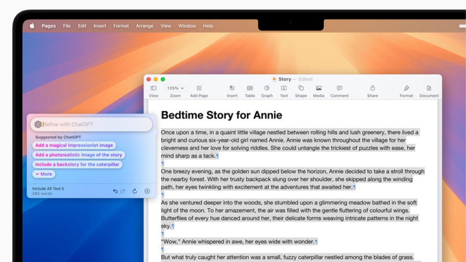Open the Insert menu in menu bar
Viewport: 466px width, 262px height.
coord(100,26)
